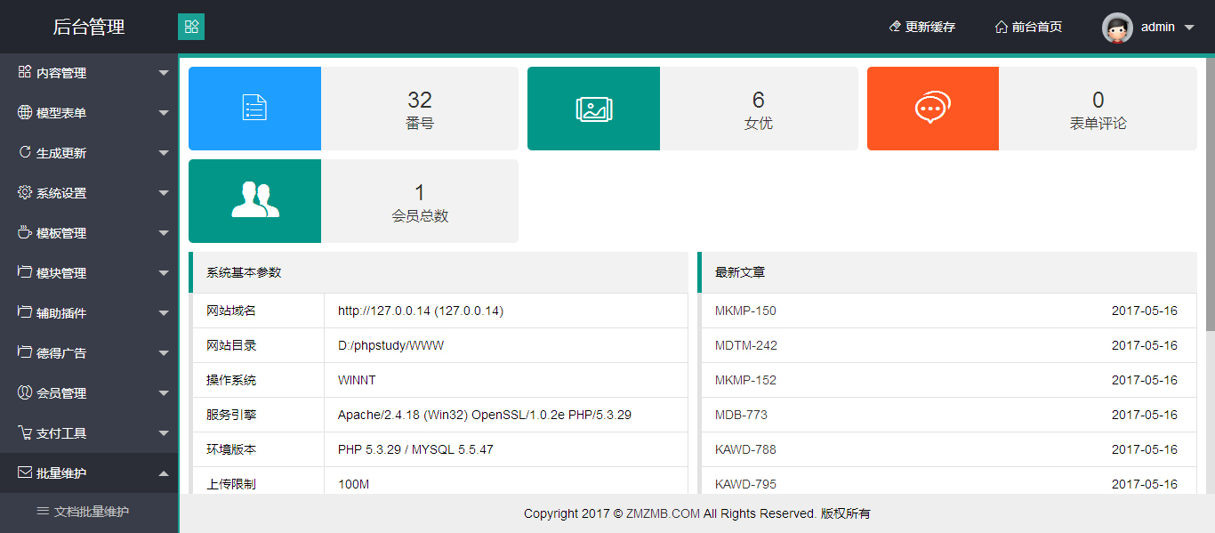Toggle the sidebar collapse grid icon
This screenshot has height=533, width=1215.
(x=191, y=27)
